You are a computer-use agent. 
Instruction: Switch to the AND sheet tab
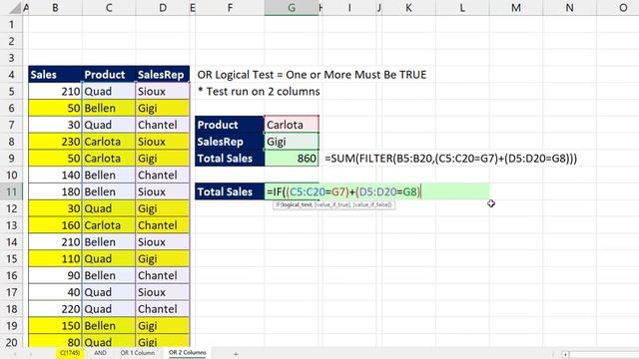100,353
